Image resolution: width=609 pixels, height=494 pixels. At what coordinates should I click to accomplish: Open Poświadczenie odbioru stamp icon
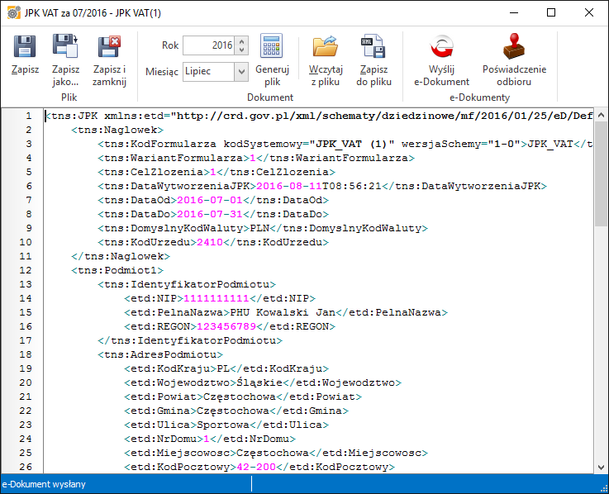coord(514,46)
